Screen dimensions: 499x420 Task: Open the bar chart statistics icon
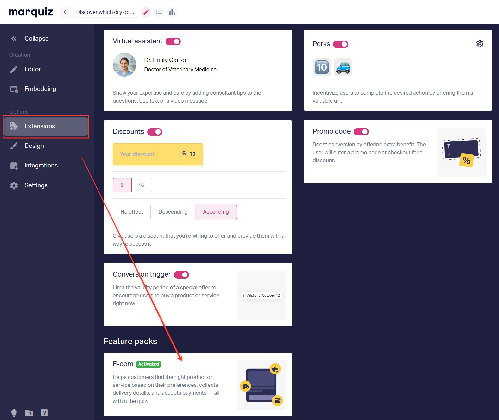pos(172,12)
